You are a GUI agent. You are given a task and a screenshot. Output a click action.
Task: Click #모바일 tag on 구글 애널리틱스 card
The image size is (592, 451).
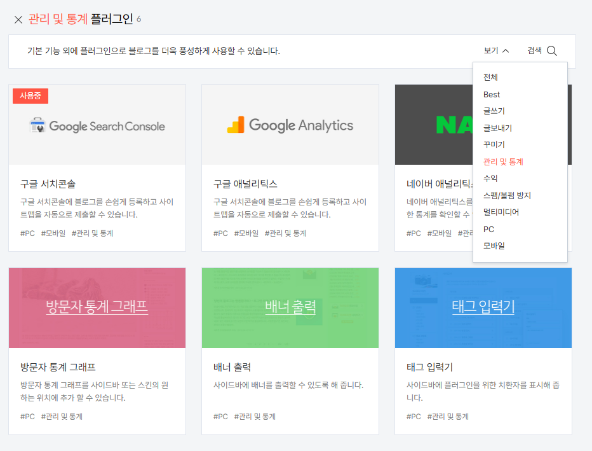(246, 233)
